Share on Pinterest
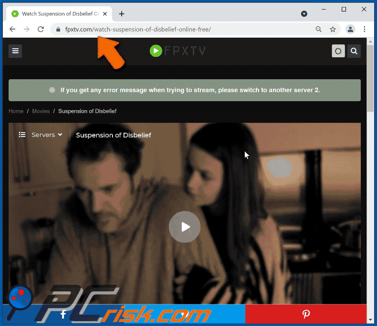 306,314
